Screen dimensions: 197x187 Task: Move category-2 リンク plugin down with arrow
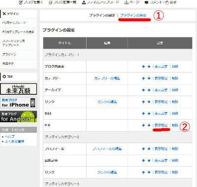[x=149, y=172]
